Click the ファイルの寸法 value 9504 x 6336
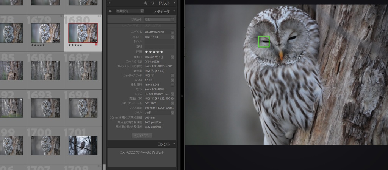This screenshot has width=388, height=170. tap(152, 62)
